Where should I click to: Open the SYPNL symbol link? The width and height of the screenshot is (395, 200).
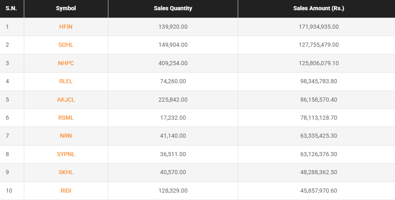point(66,154)
